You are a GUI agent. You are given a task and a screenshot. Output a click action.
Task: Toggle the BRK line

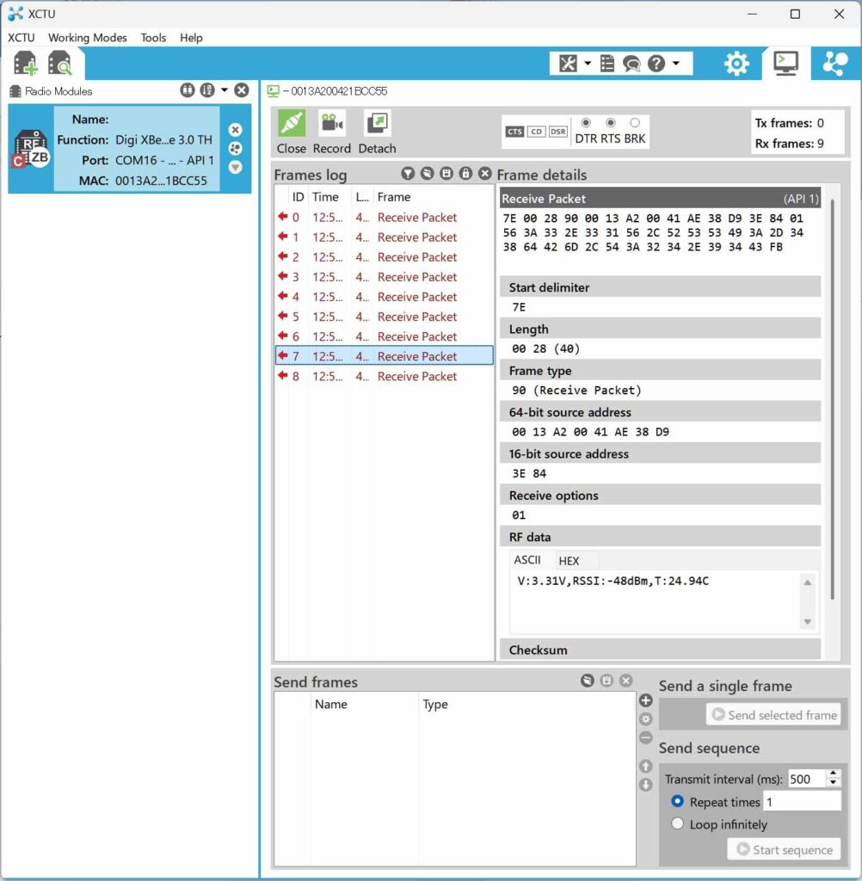[635, 122]
